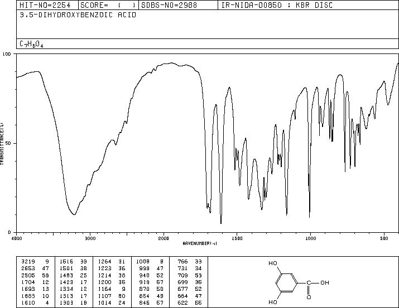
Task: Click the 998 peak entry in table
Action: tap(151, 268)
